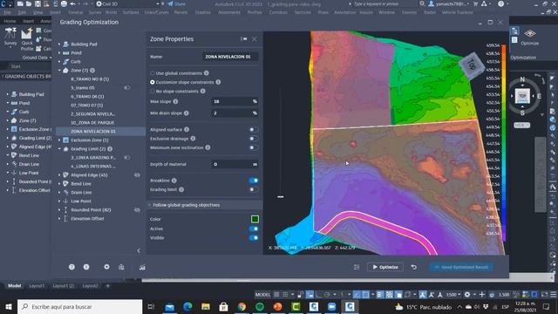Open the zone Color swatch

[x=255, y=219]
